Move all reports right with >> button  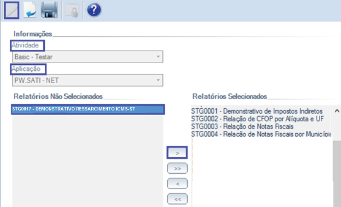tap(177, 168)
